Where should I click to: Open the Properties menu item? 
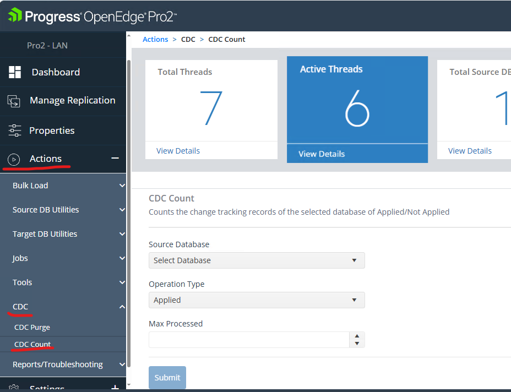pyautogui.click(x=52, y=130)
